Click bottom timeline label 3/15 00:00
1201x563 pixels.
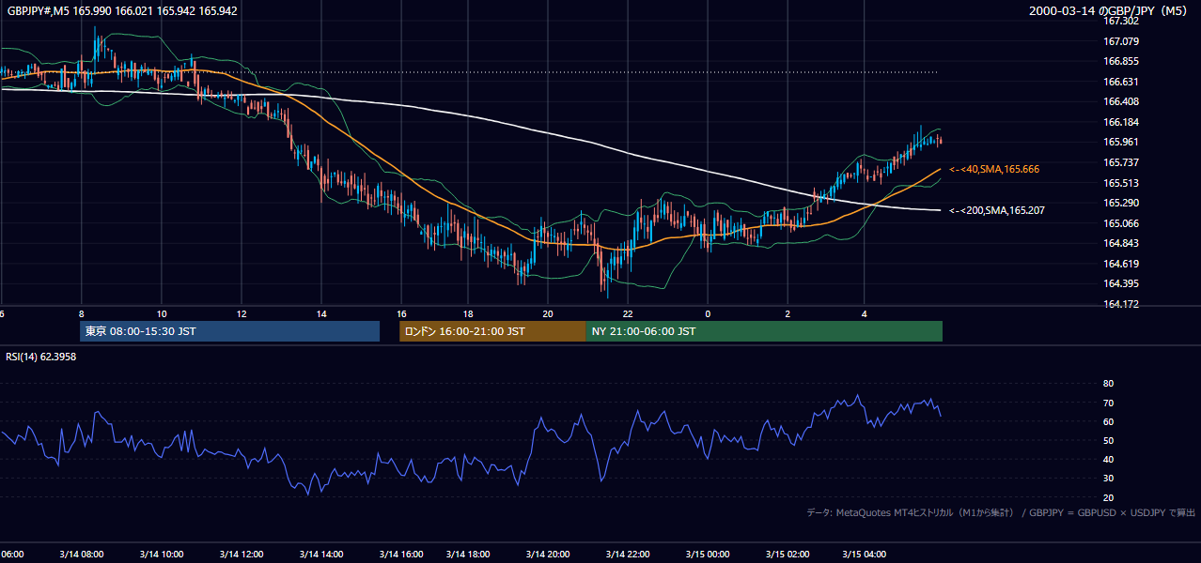(x=708, y=554)
